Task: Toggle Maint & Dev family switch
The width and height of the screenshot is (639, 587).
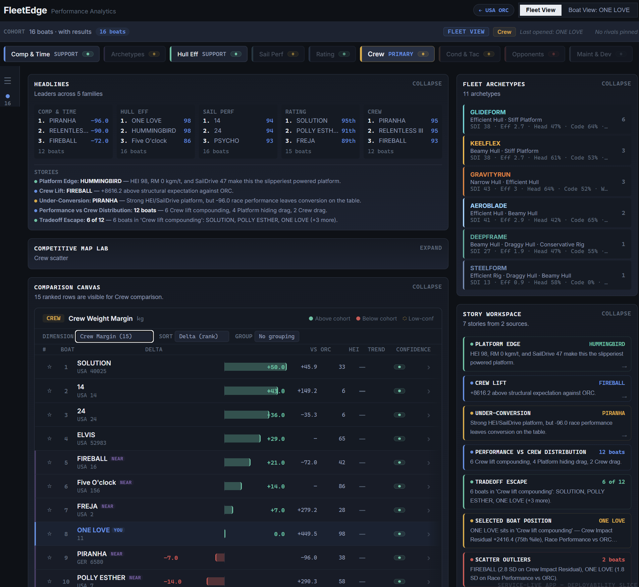Action: (x=621, y=54)
